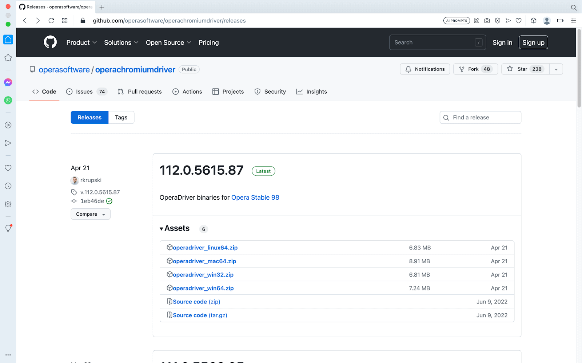Open the Pull requests tab
This screenshot has width=582, height=363.
click(140, 91)
